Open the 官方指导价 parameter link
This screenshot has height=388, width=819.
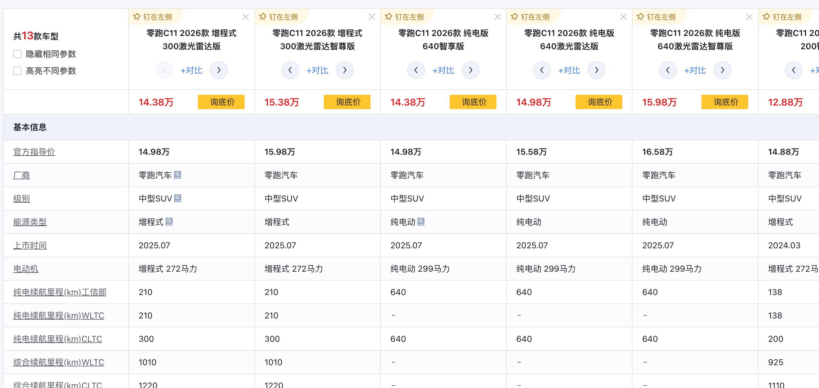click(x=34, y=152)
